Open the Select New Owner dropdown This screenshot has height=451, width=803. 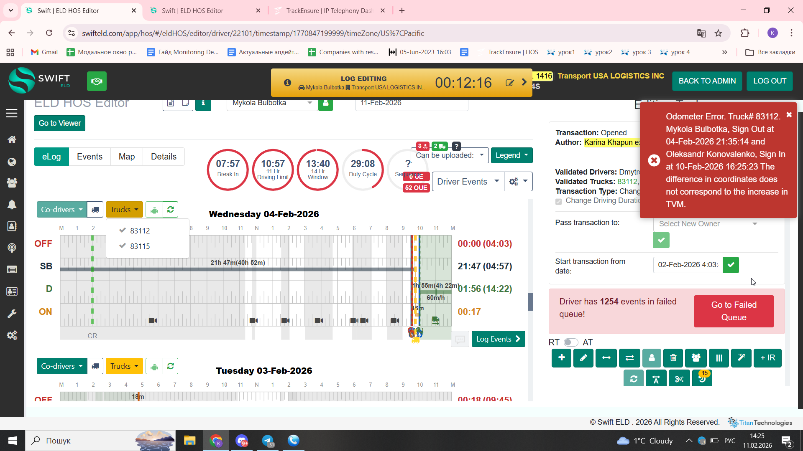tap(708, 224)
